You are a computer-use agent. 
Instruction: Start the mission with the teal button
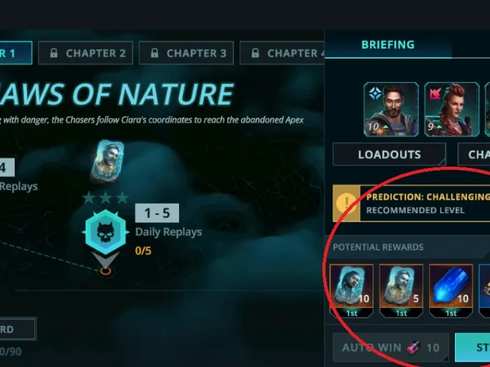pos(473,348)
